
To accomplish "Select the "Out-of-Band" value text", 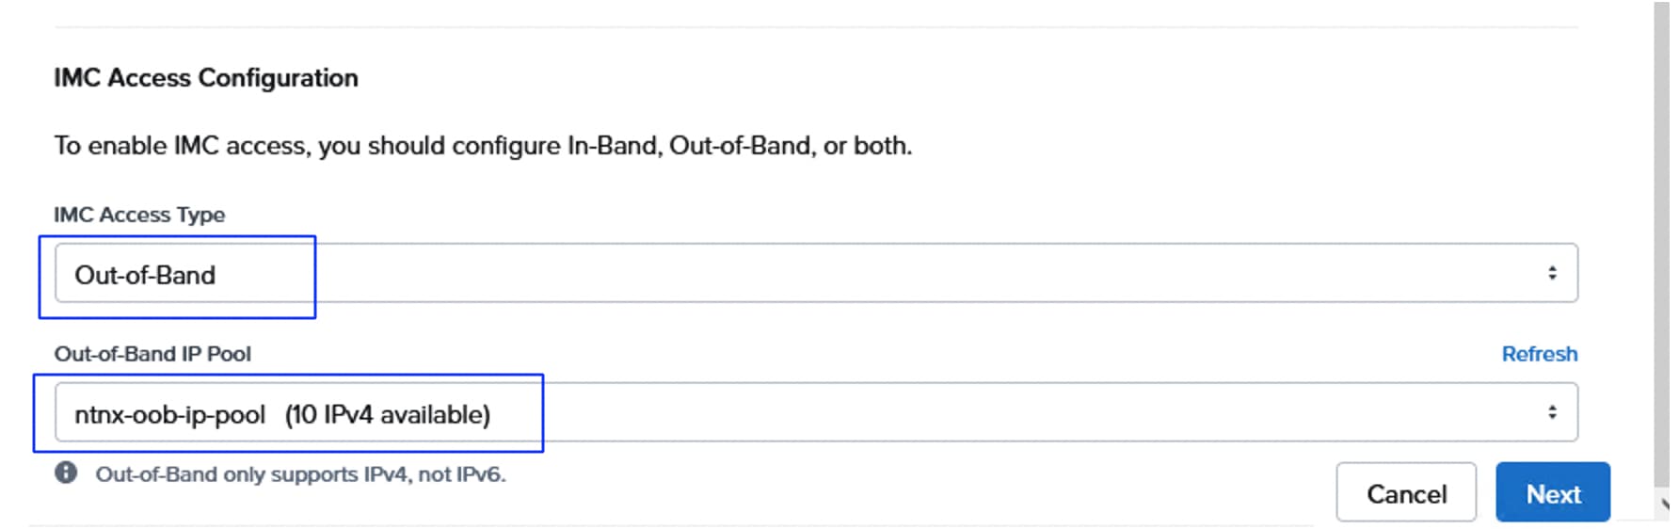I will click(145, 275).
